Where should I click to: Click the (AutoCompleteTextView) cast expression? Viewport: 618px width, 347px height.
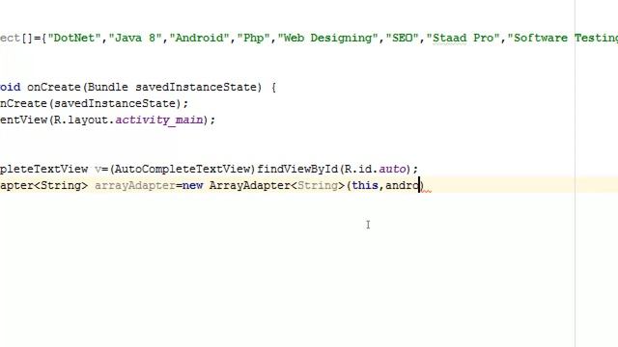pos(183,170)
